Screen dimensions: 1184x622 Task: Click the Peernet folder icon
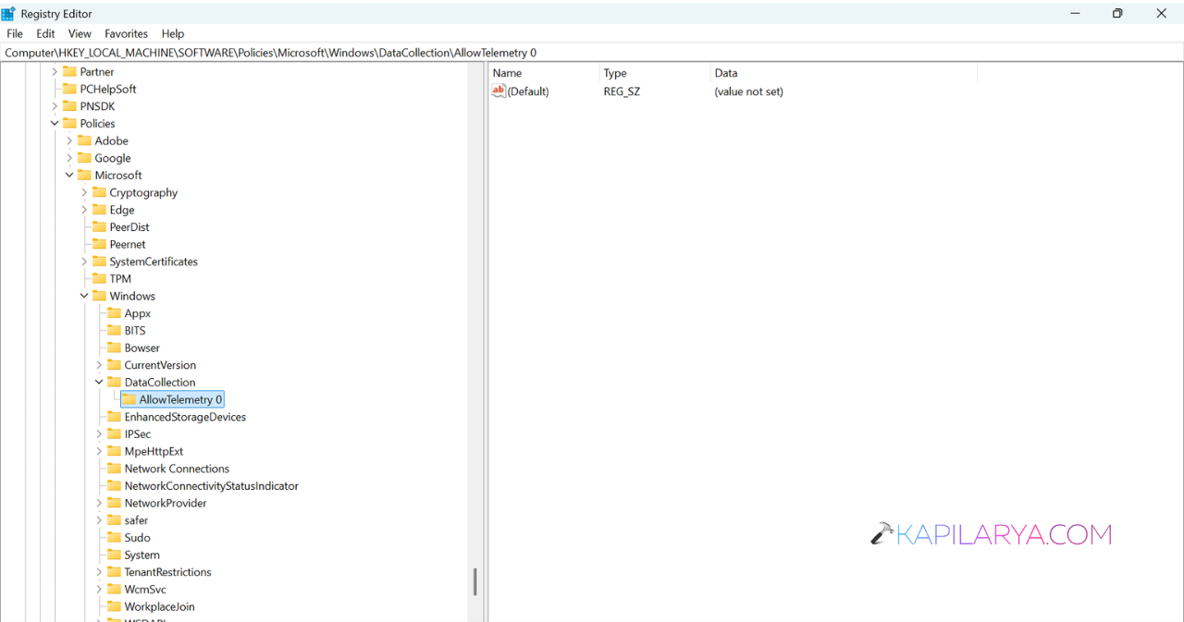pyautogui.click(x=99, y=244)
